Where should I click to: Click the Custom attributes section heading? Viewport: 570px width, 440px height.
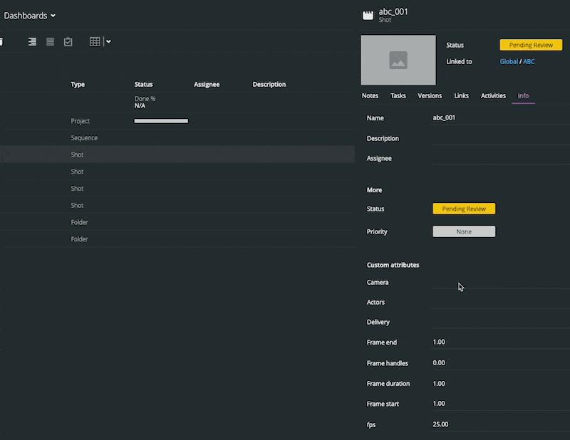pos(393,266)
